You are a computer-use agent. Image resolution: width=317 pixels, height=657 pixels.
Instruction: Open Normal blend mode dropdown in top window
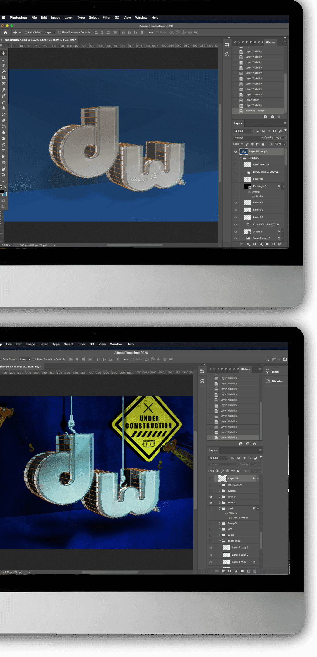[x=248, y=138]
